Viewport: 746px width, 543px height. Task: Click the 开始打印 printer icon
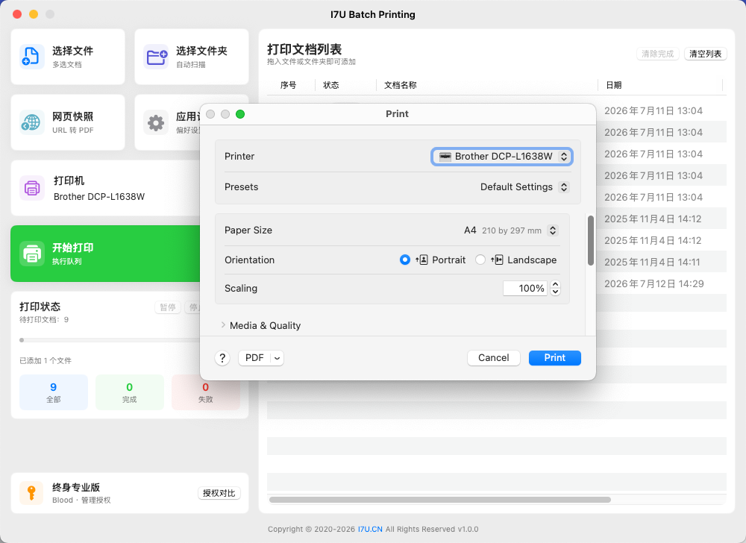point(32,254)
